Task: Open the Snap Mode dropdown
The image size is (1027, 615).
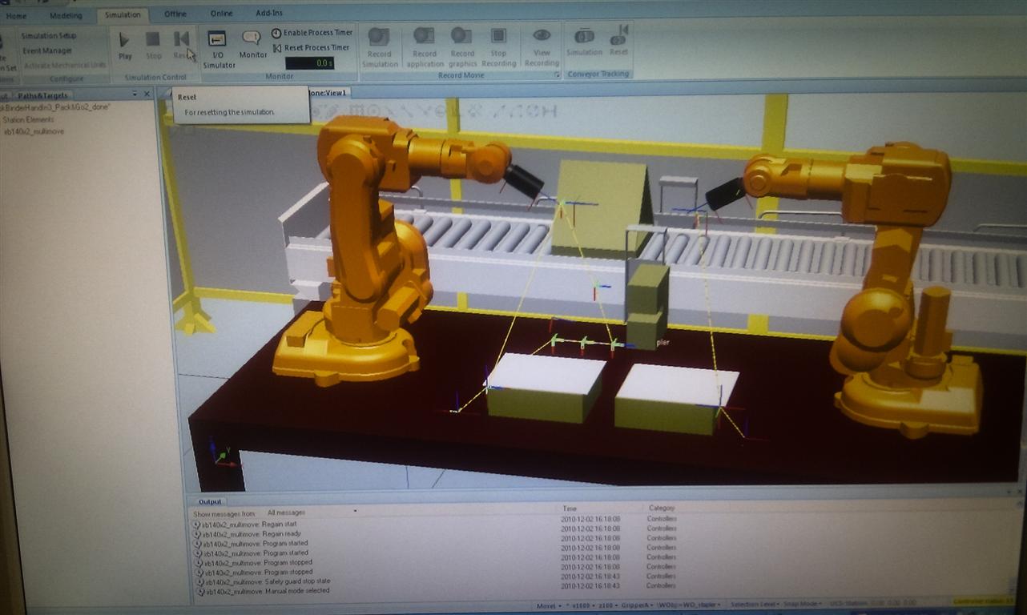Action: 803,604
